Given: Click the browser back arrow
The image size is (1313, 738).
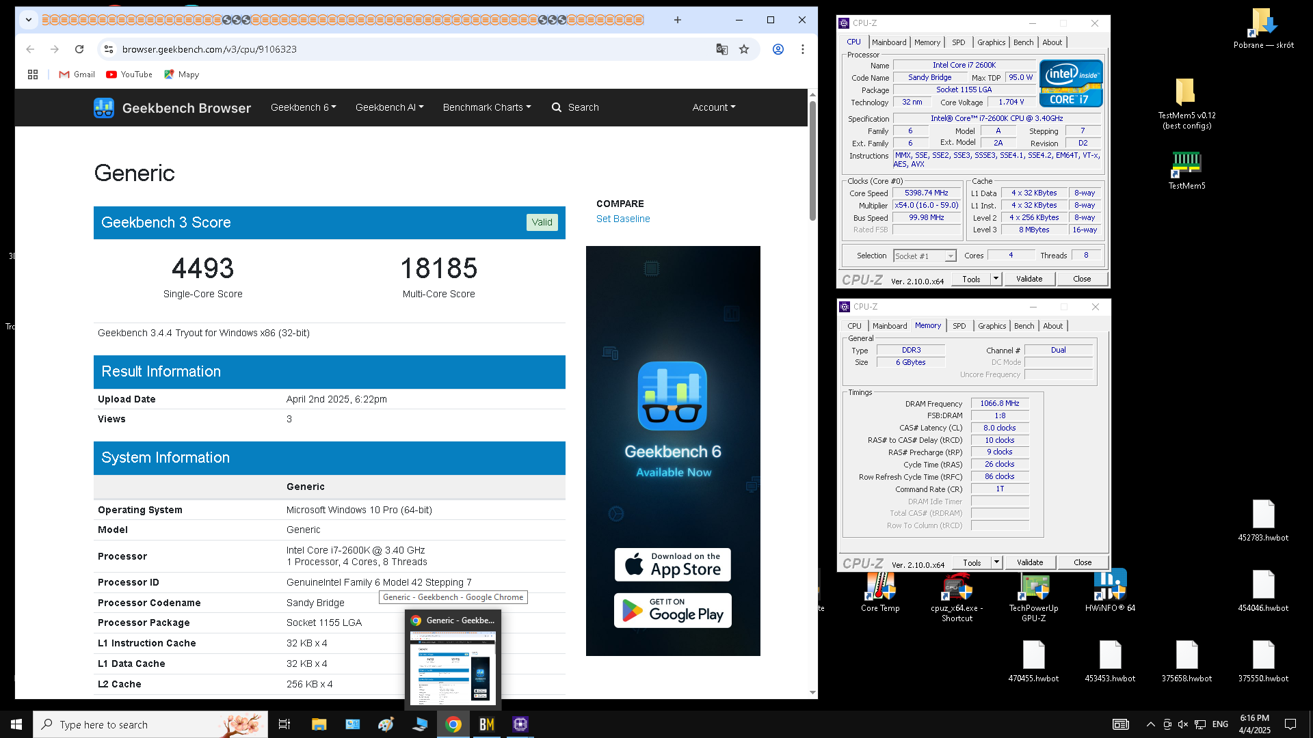Looking at the screenshot, I should point(30,49).
